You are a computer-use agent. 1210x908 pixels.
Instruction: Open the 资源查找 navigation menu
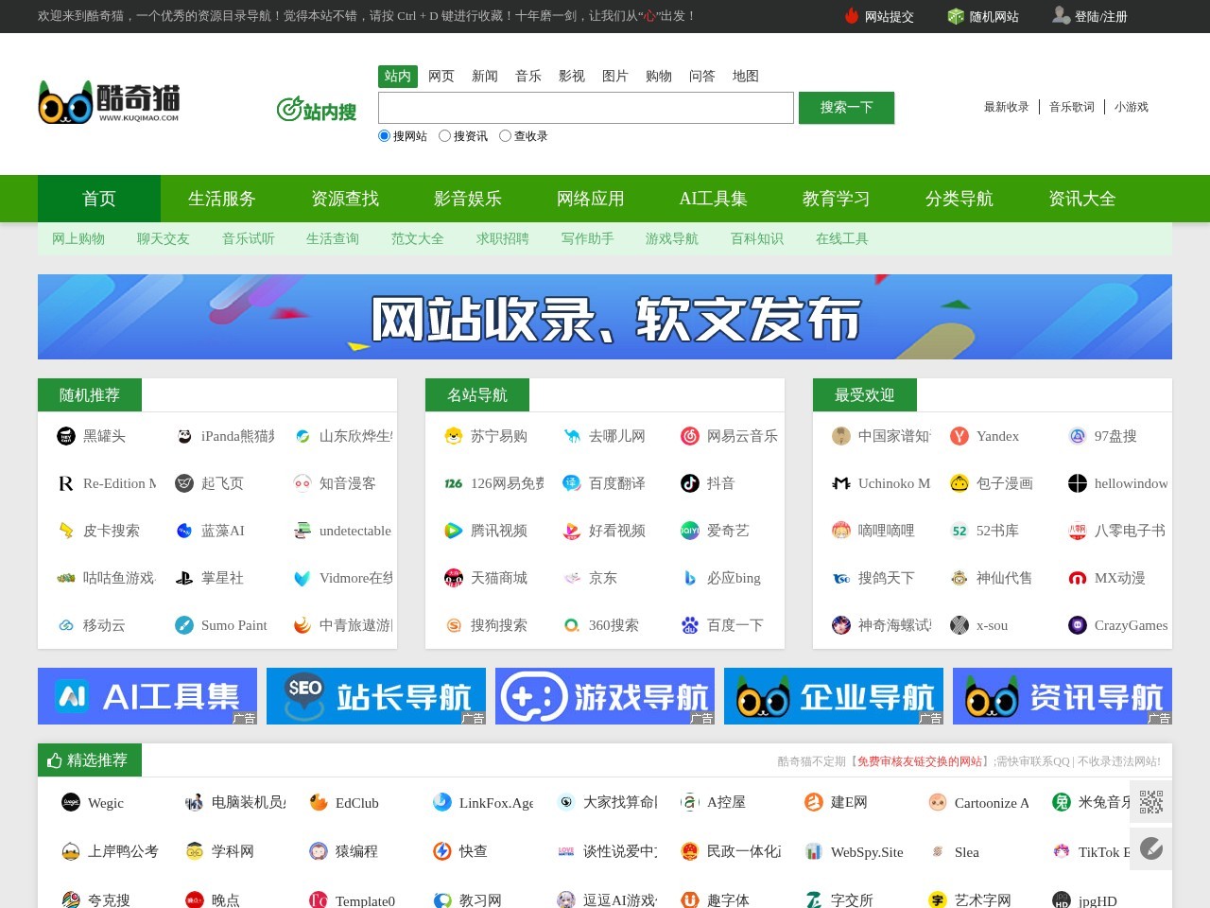click(x=345, y=199)
